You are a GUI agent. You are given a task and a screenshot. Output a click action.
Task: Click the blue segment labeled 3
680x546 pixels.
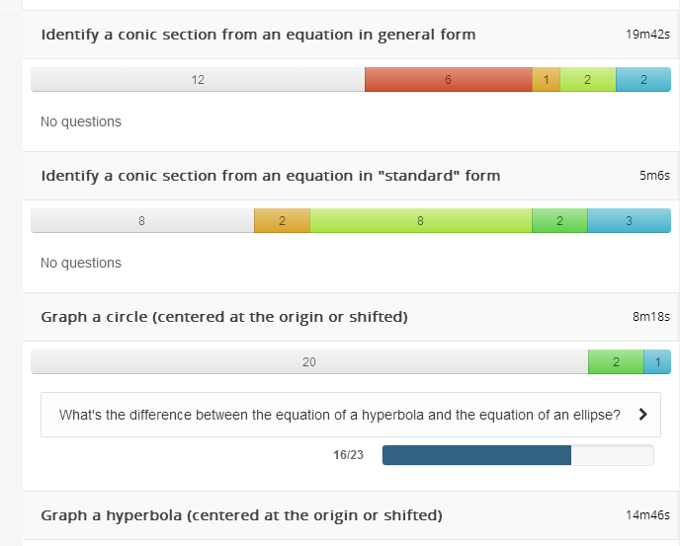tap(629, 221)
